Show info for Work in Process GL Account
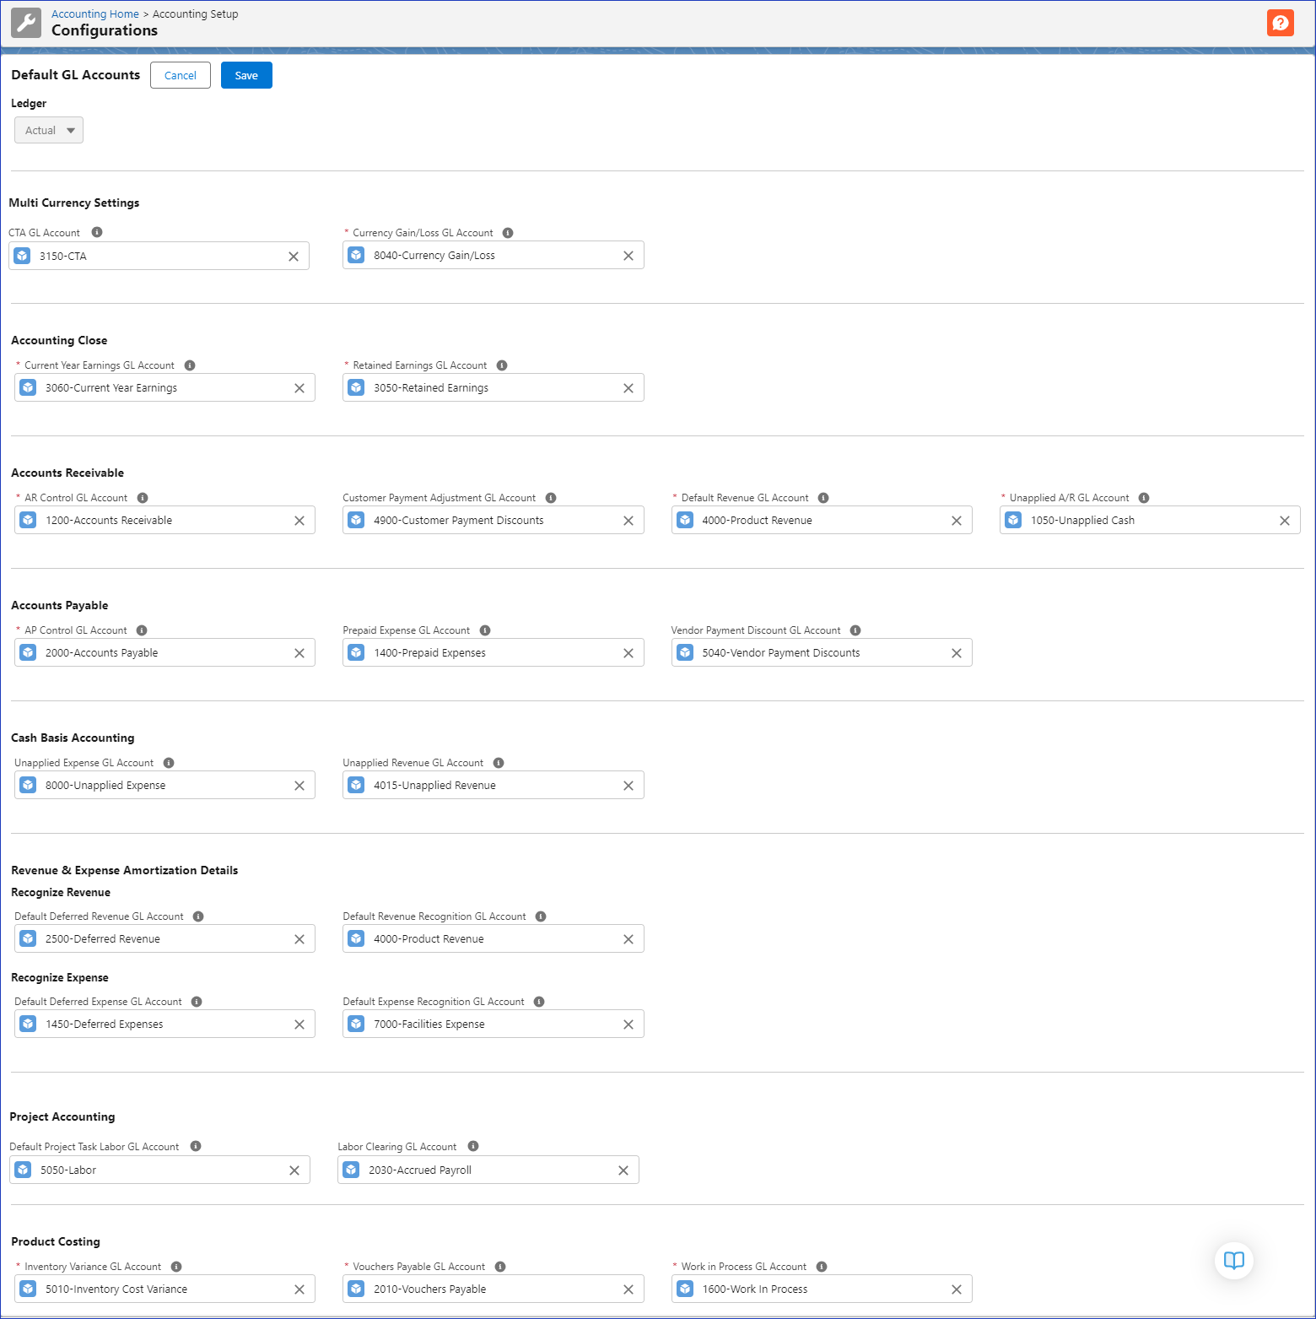The height and width of the screenshot is (1319, 1316). point(822,1267)
